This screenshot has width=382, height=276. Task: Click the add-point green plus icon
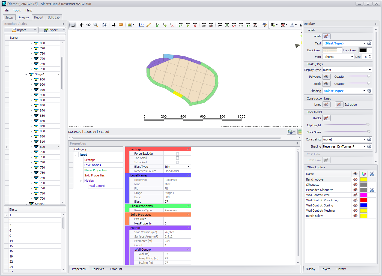[x=165, y=25]
